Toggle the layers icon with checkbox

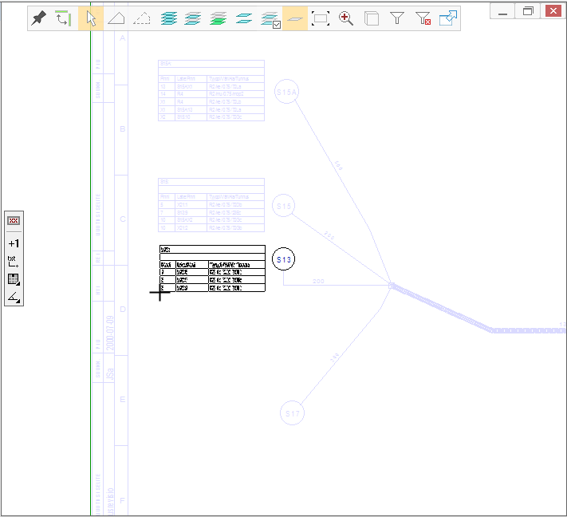pyautogui.click(x=270, y=18)
